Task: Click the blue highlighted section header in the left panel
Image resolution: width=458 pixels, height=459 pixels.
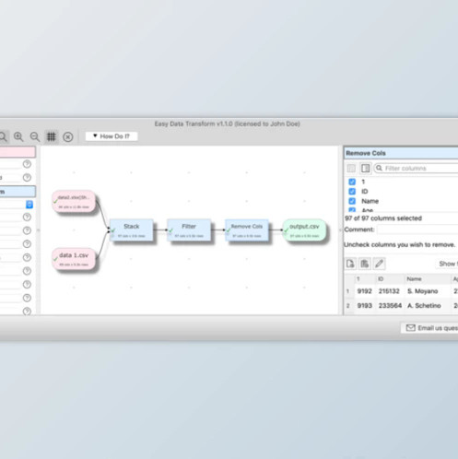Action: [18, 192]
